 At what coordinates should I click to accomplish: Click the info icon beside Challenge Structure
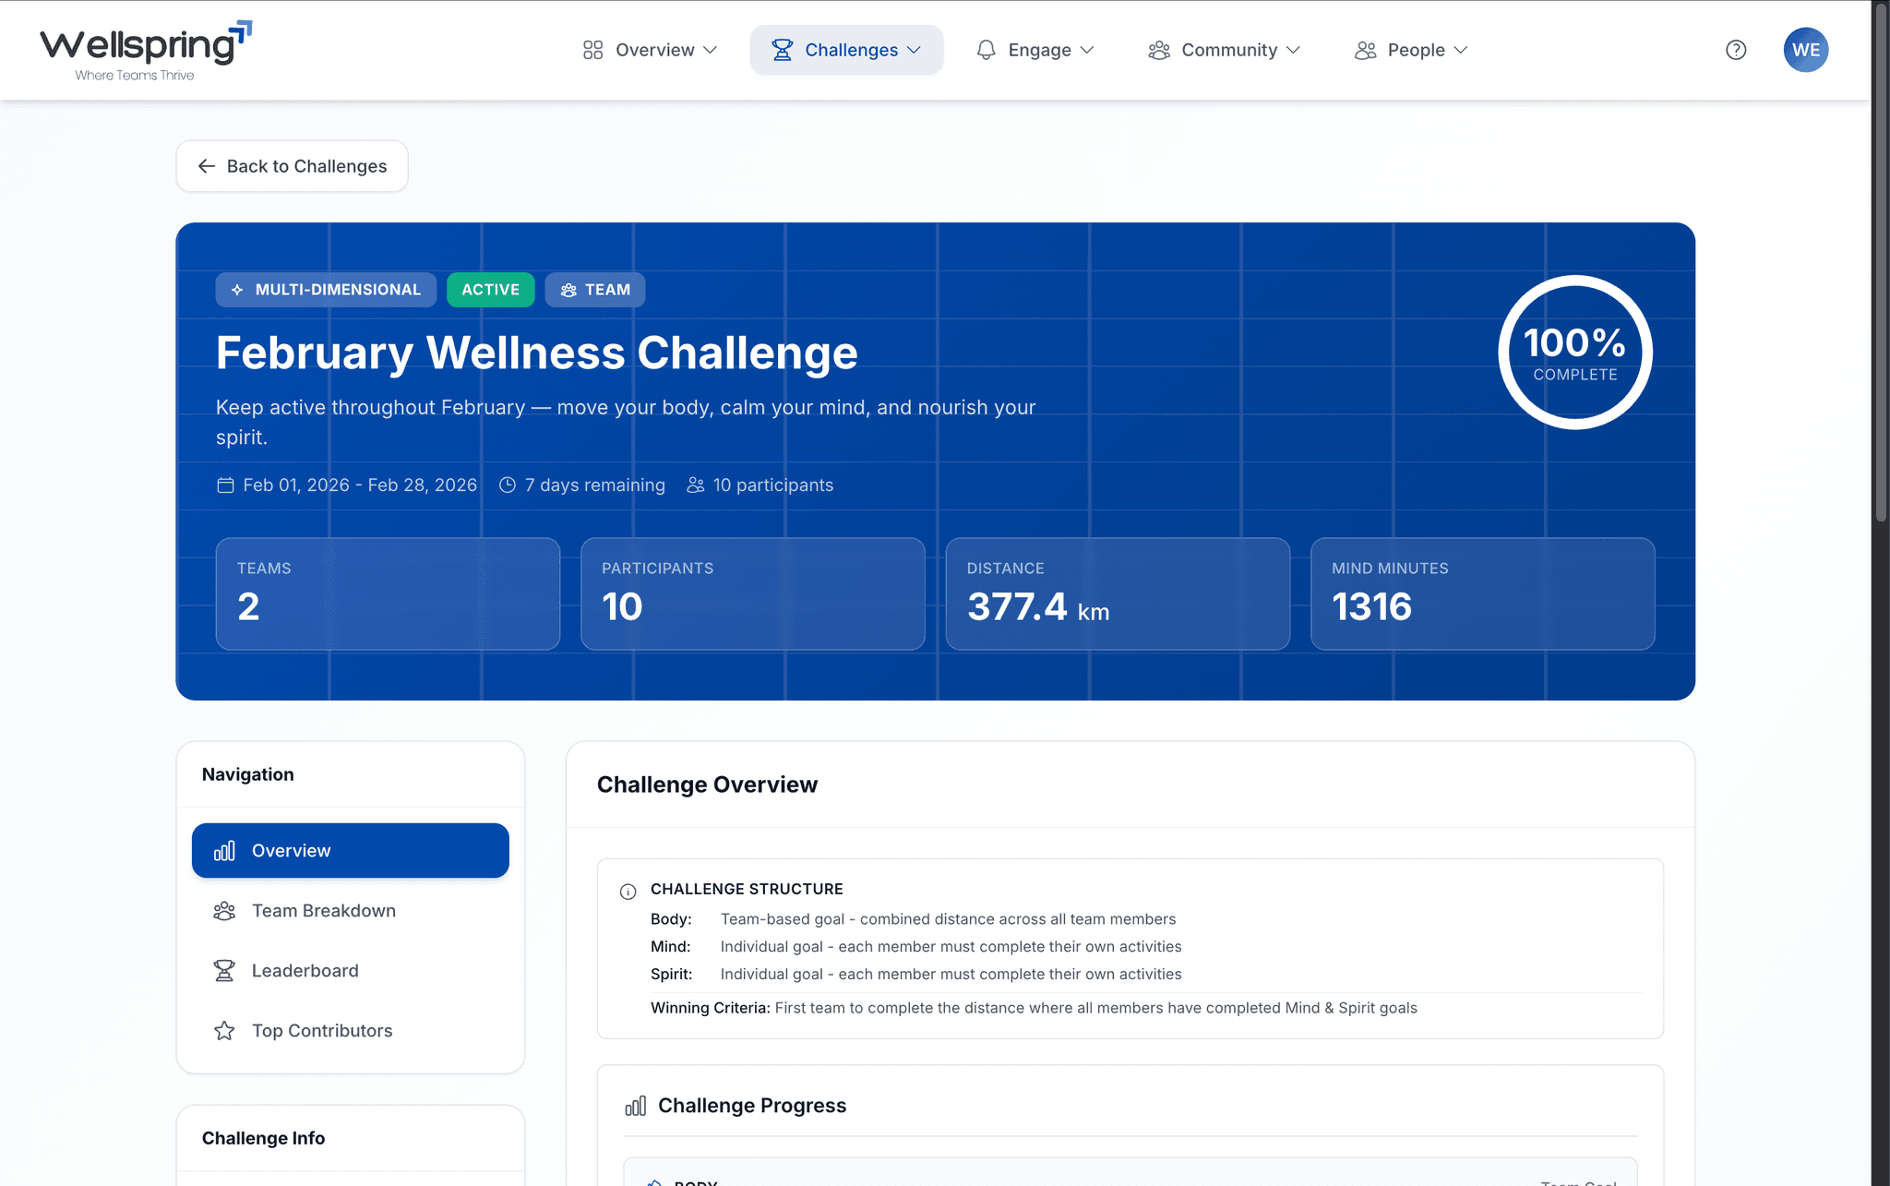point(628,891)
